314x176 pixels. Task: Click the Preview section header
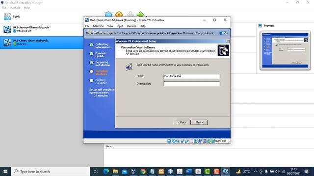click(269, 26)
